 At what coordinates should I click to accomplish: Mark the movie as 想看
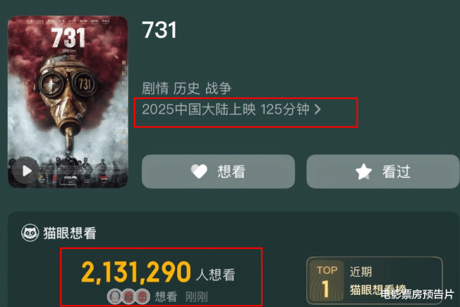coord(218,171)
